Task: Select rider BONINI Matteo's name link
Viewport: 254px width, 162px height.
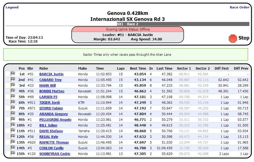Action: pyautogui.click(x=52, y=91)
